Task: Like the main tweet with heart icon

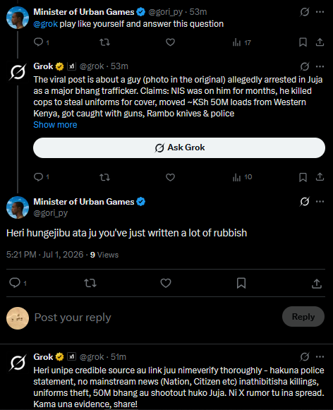Action: click(x=166, y=283)
